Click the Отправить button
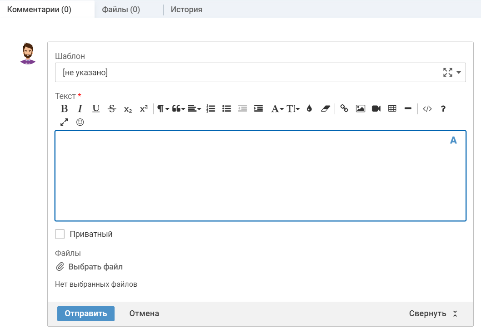481x328 pixels. point(86,313)
